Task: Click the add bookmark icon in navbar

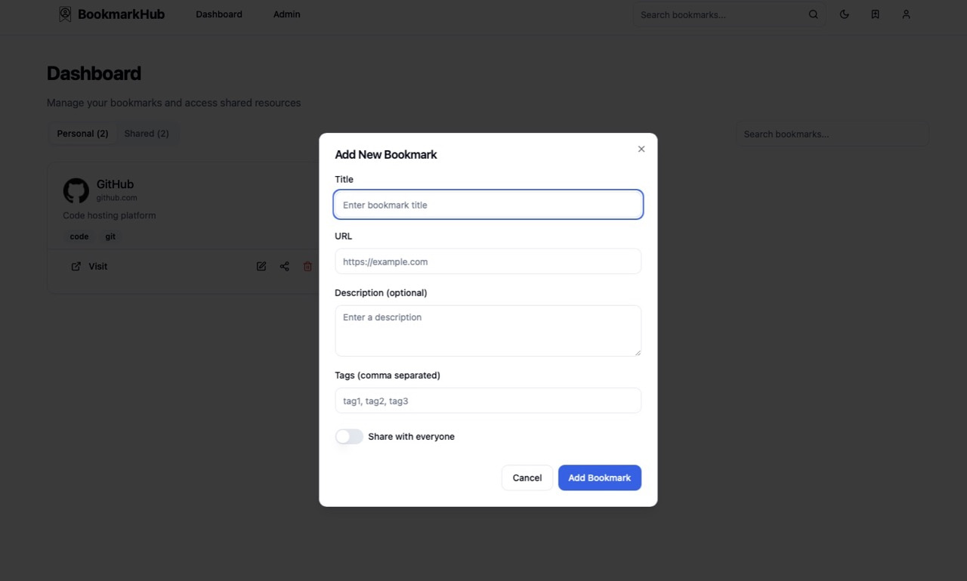Action: click(875, 14)
